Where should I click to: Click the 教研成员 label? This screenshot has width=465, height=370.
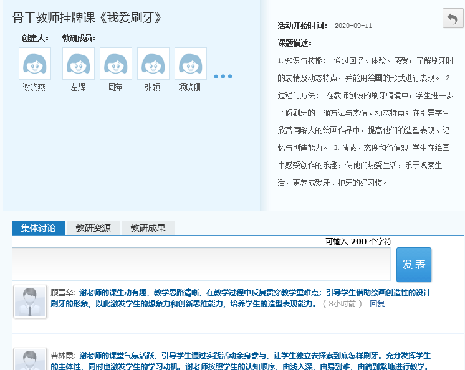(79, 38)
